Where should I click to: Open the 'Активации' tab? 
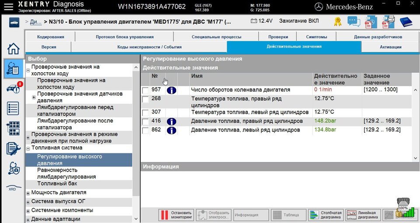(390, 47)
